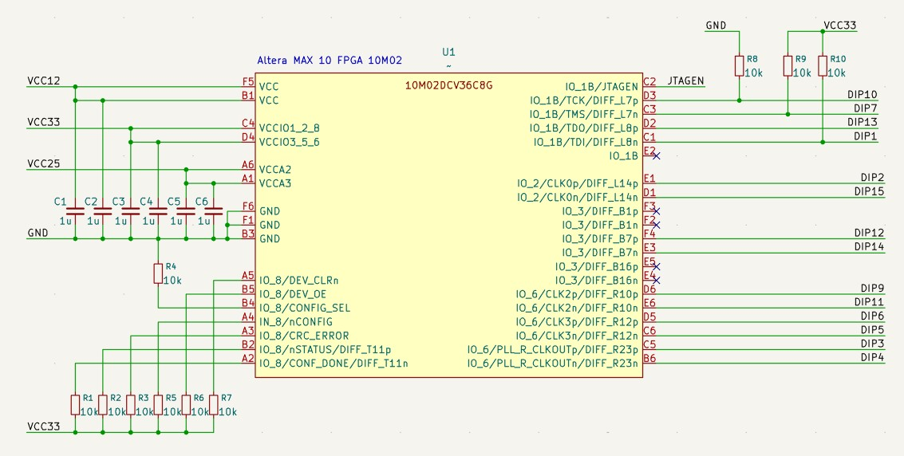Click the DIP6 net label
904x456 pixels.
[x=872, y=316]
